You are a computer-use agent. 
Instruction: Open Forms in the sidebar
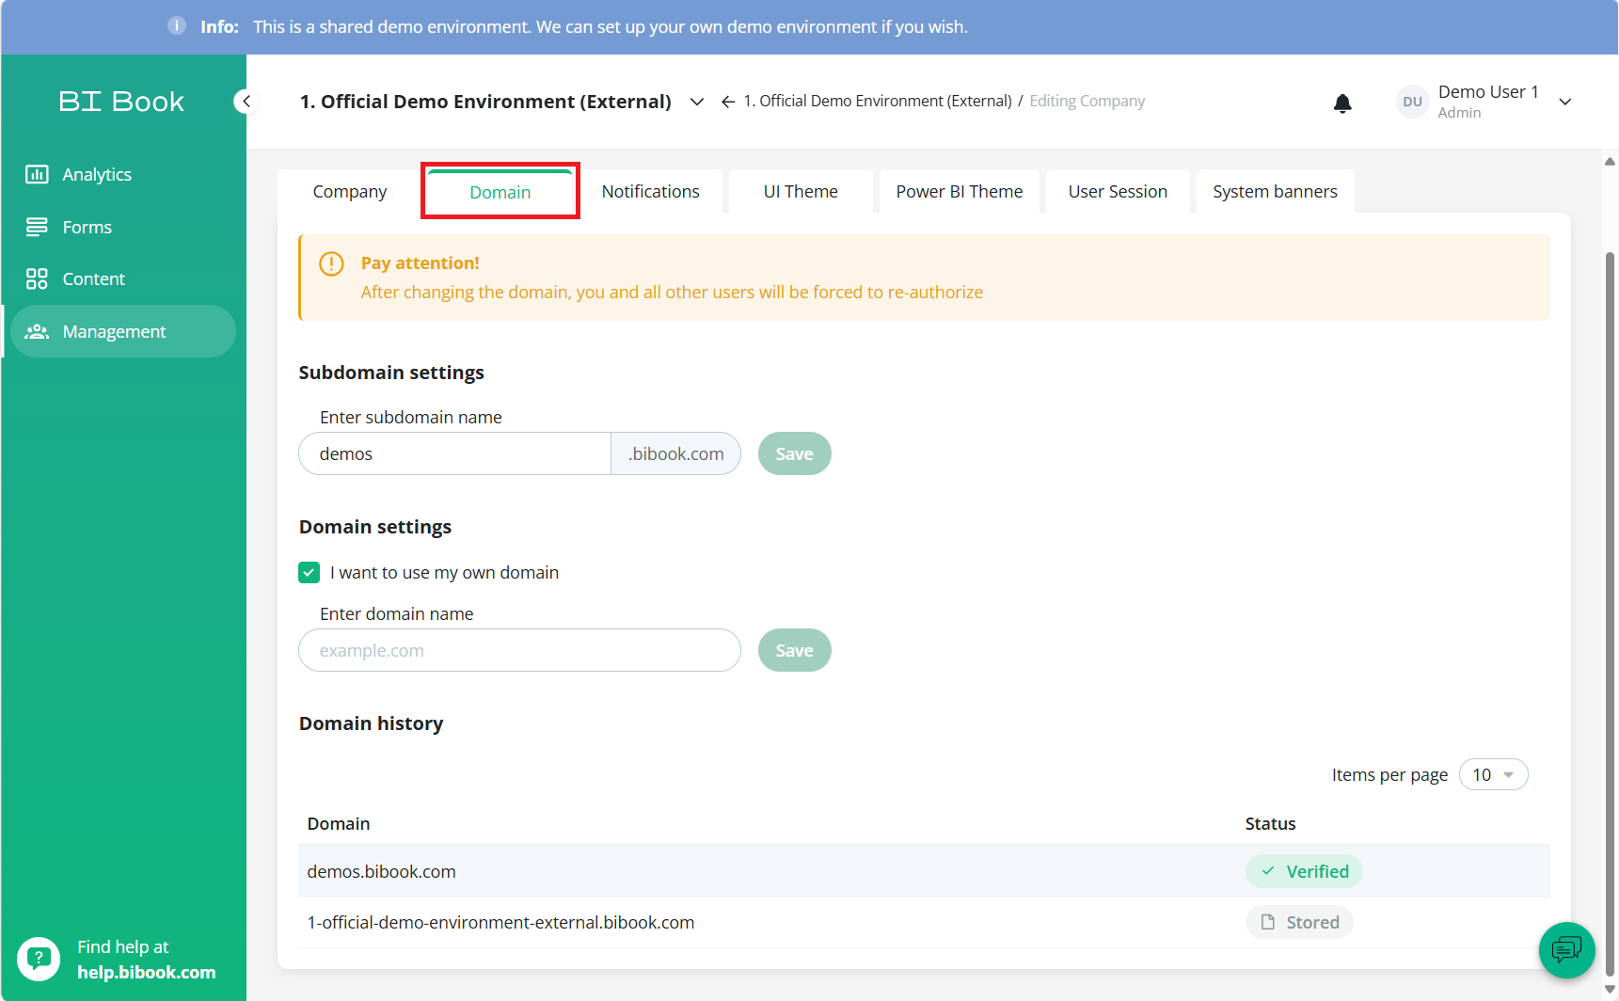122,227
